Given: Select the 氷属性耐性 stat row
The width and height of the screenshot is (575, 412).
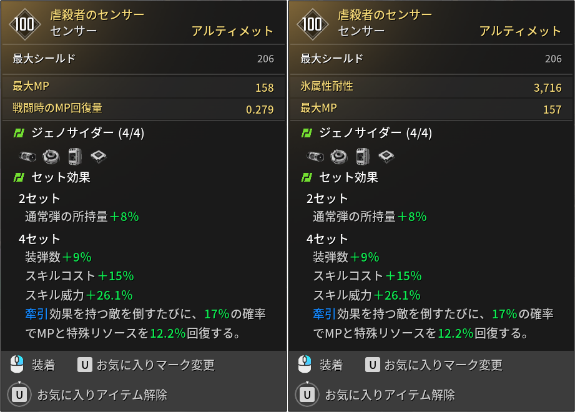Looking at the screenshot, I should (x=431, y=87).
